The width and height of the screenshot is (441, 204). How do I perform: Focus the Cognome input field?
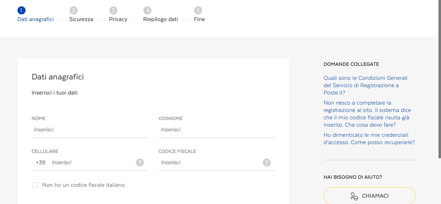pos(217,130)
